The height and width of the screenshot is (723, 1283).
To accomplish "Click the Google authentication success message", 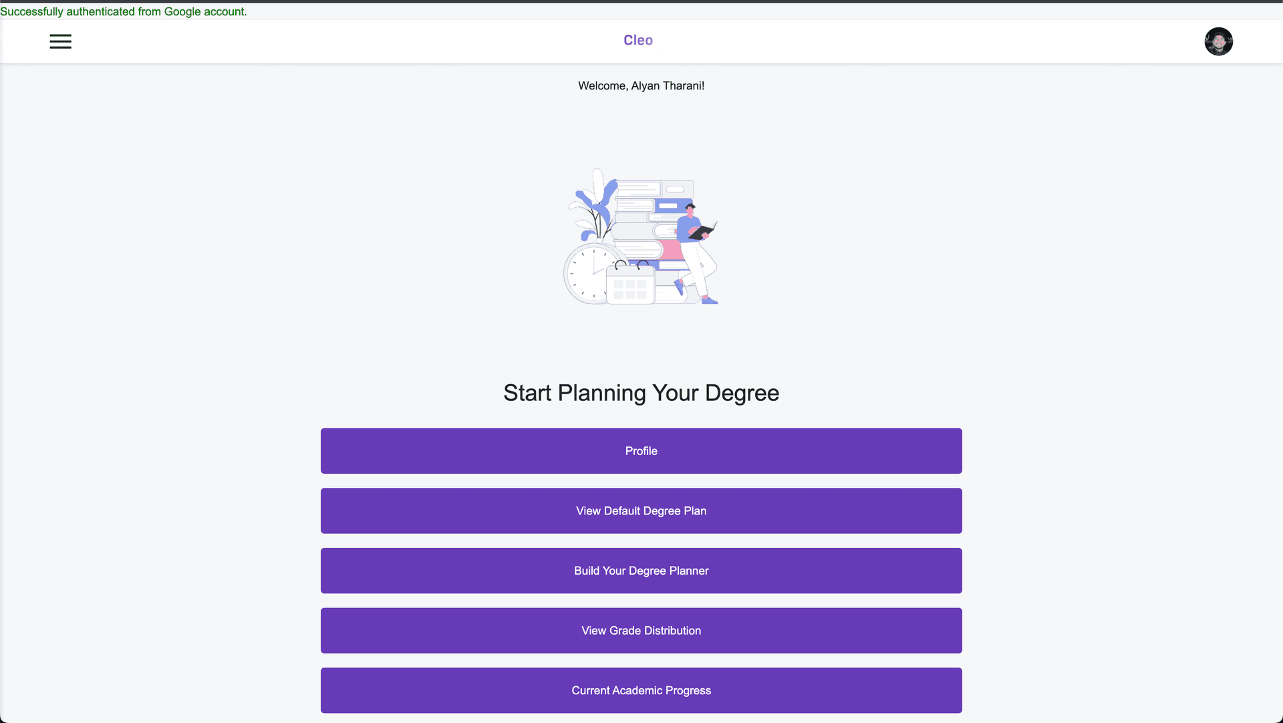I will pos(124,11).
